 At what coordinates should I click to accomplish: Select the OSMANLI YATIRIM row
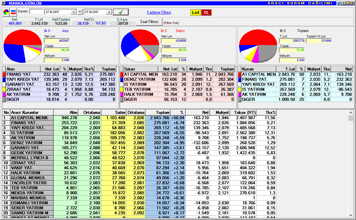pos(139,203)
